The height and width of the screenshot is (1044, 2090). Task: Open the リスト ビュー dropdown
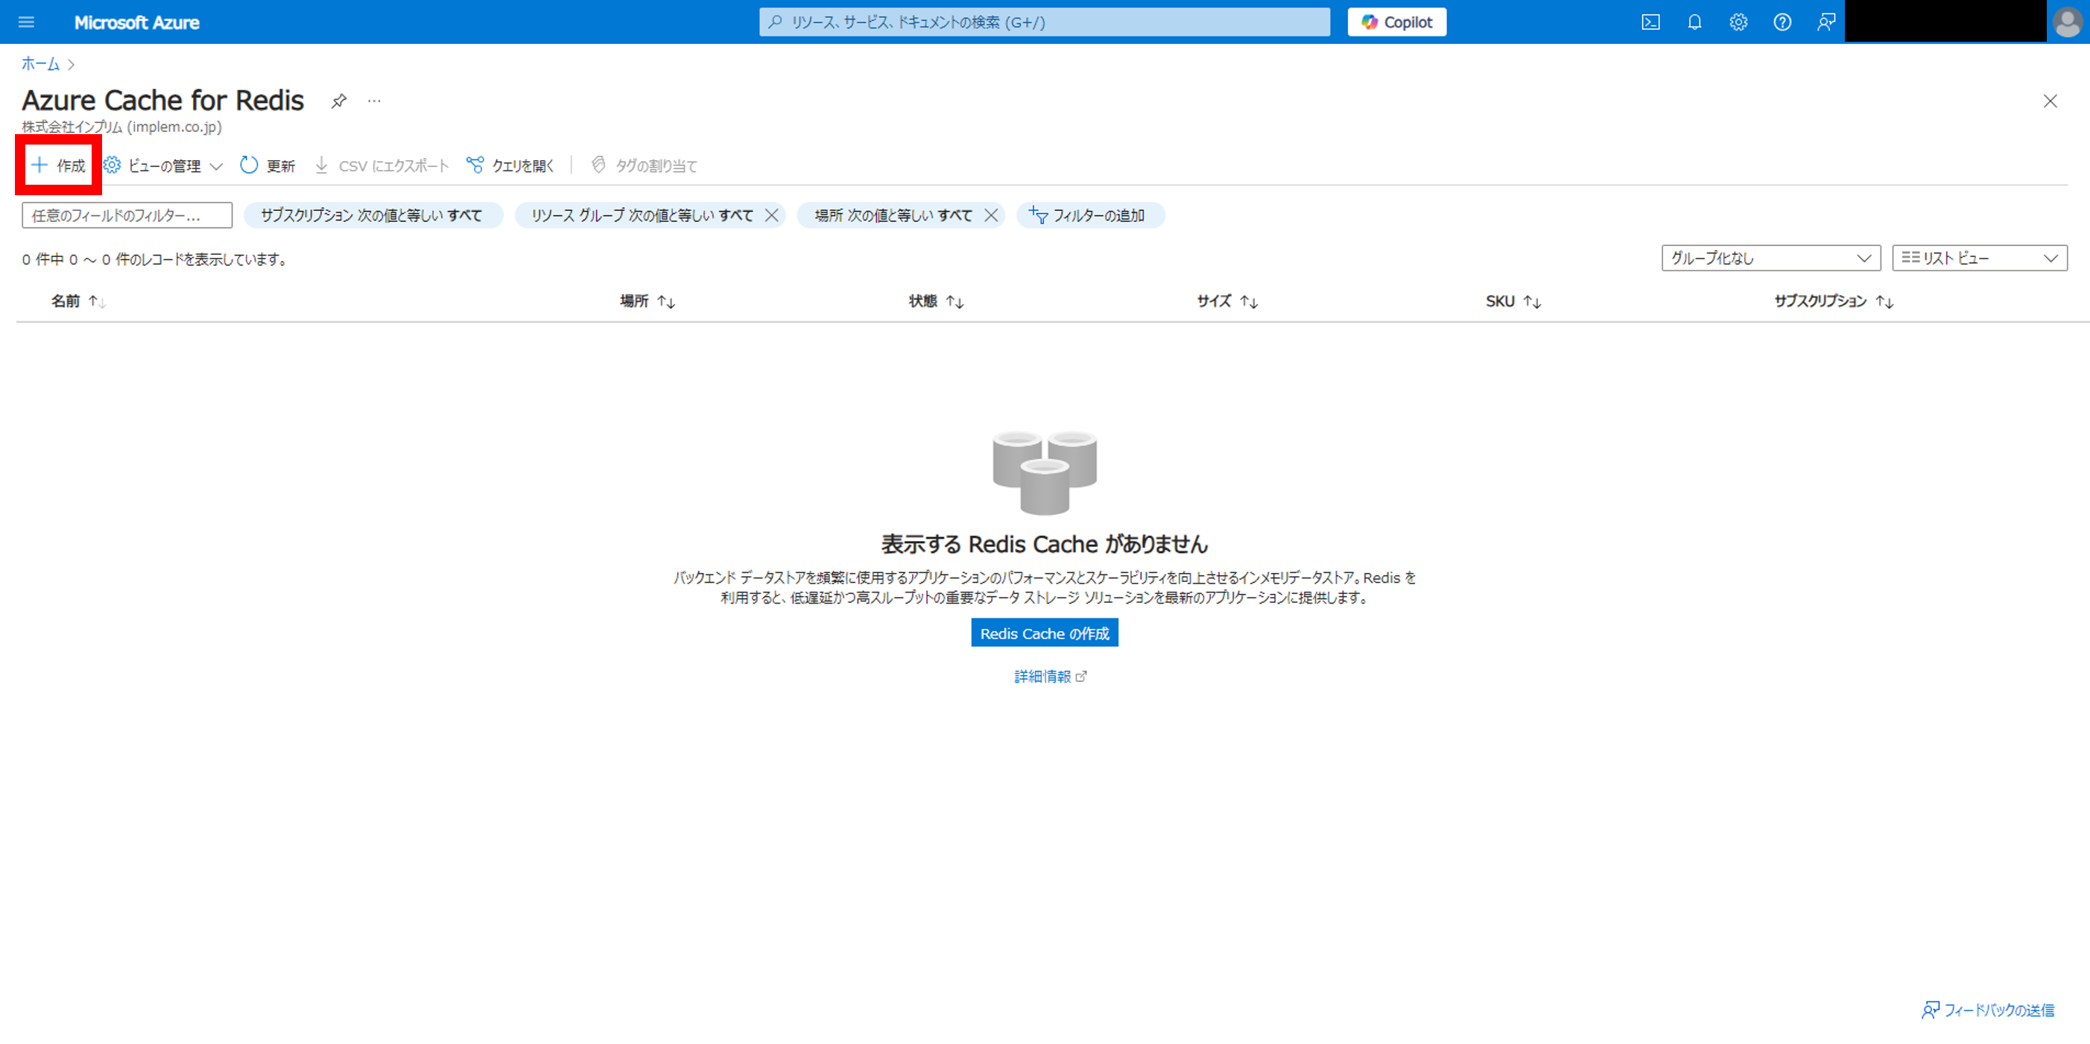click(1979, 258)
